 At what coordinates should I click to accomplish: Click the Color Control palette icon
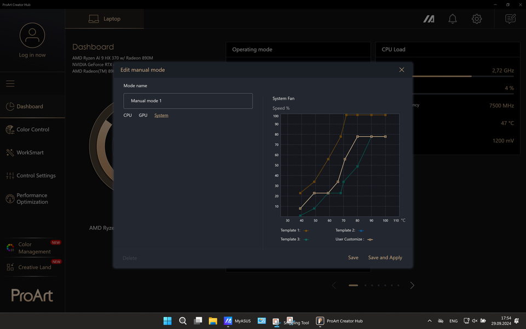pyautogui.click(x=10, y=129)
